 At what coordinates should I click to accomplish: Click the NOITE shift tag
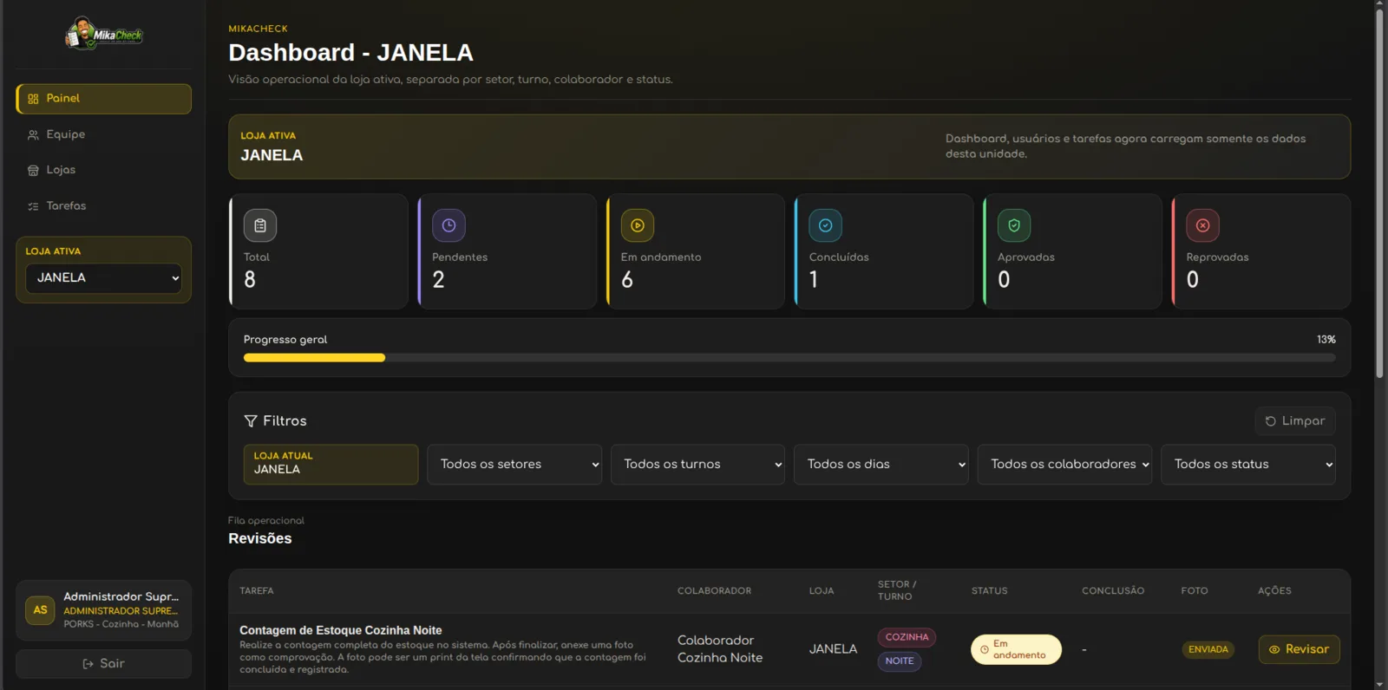tap(900, 661)
